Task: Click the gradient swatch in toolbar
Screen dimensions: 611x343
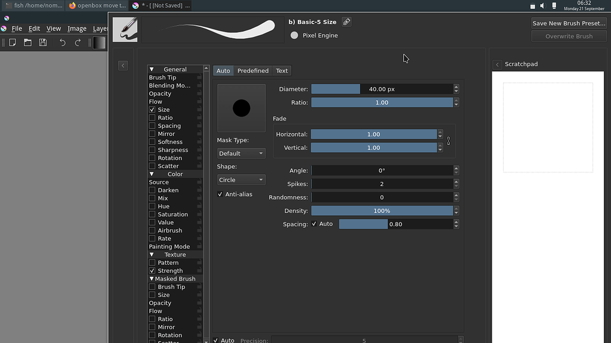Action: [x=100, y=42]
